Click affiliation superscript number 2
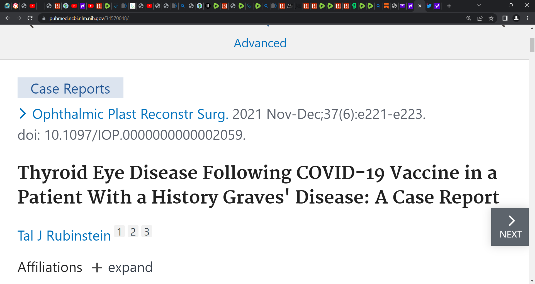The width and height of the screenshot is (535, 284). click(133, 231)
